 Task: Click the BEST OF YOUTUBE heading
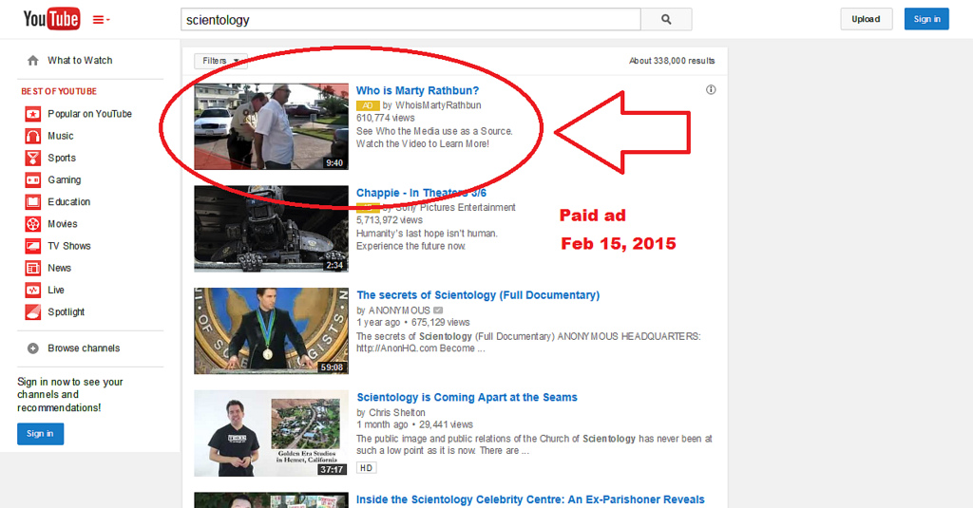59,91
